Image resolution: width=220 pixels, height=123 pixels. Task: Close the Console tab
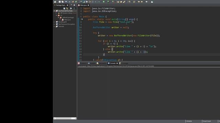tap(117, 63)
